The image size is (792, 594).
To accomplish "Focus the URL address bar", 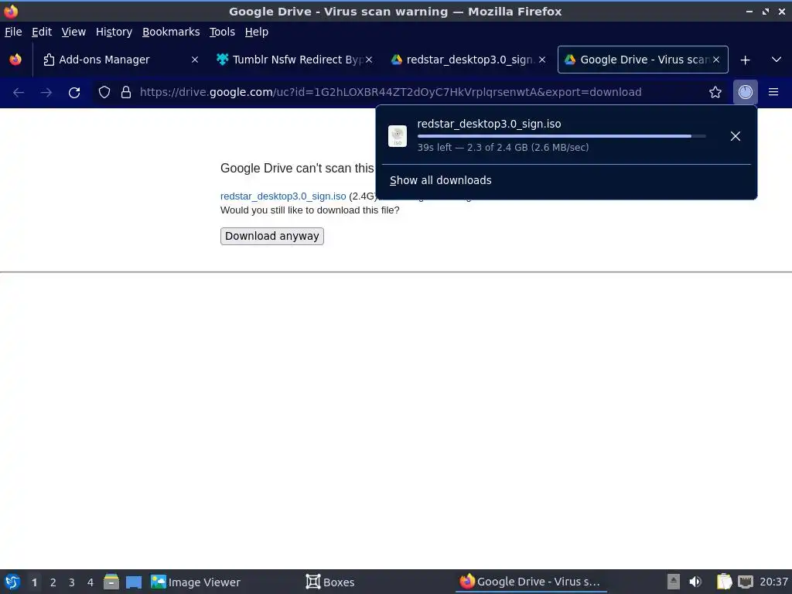I will [x=391, y=93].
